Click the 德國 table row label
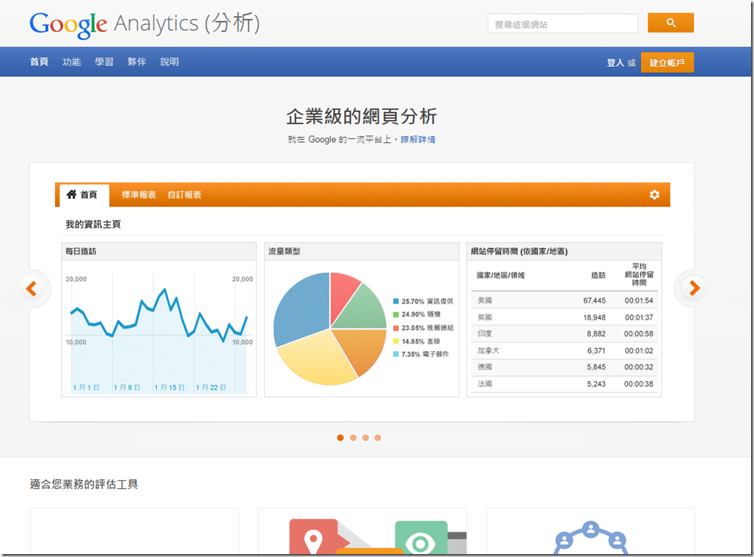This screenshot has width=754, height=557. click(x=485, y=366)
